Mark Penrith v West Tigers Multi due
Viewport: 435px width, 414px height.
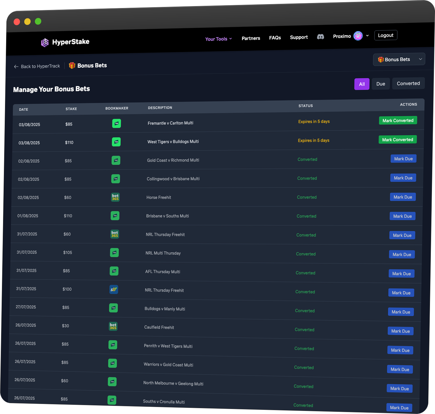click(400, 350)
